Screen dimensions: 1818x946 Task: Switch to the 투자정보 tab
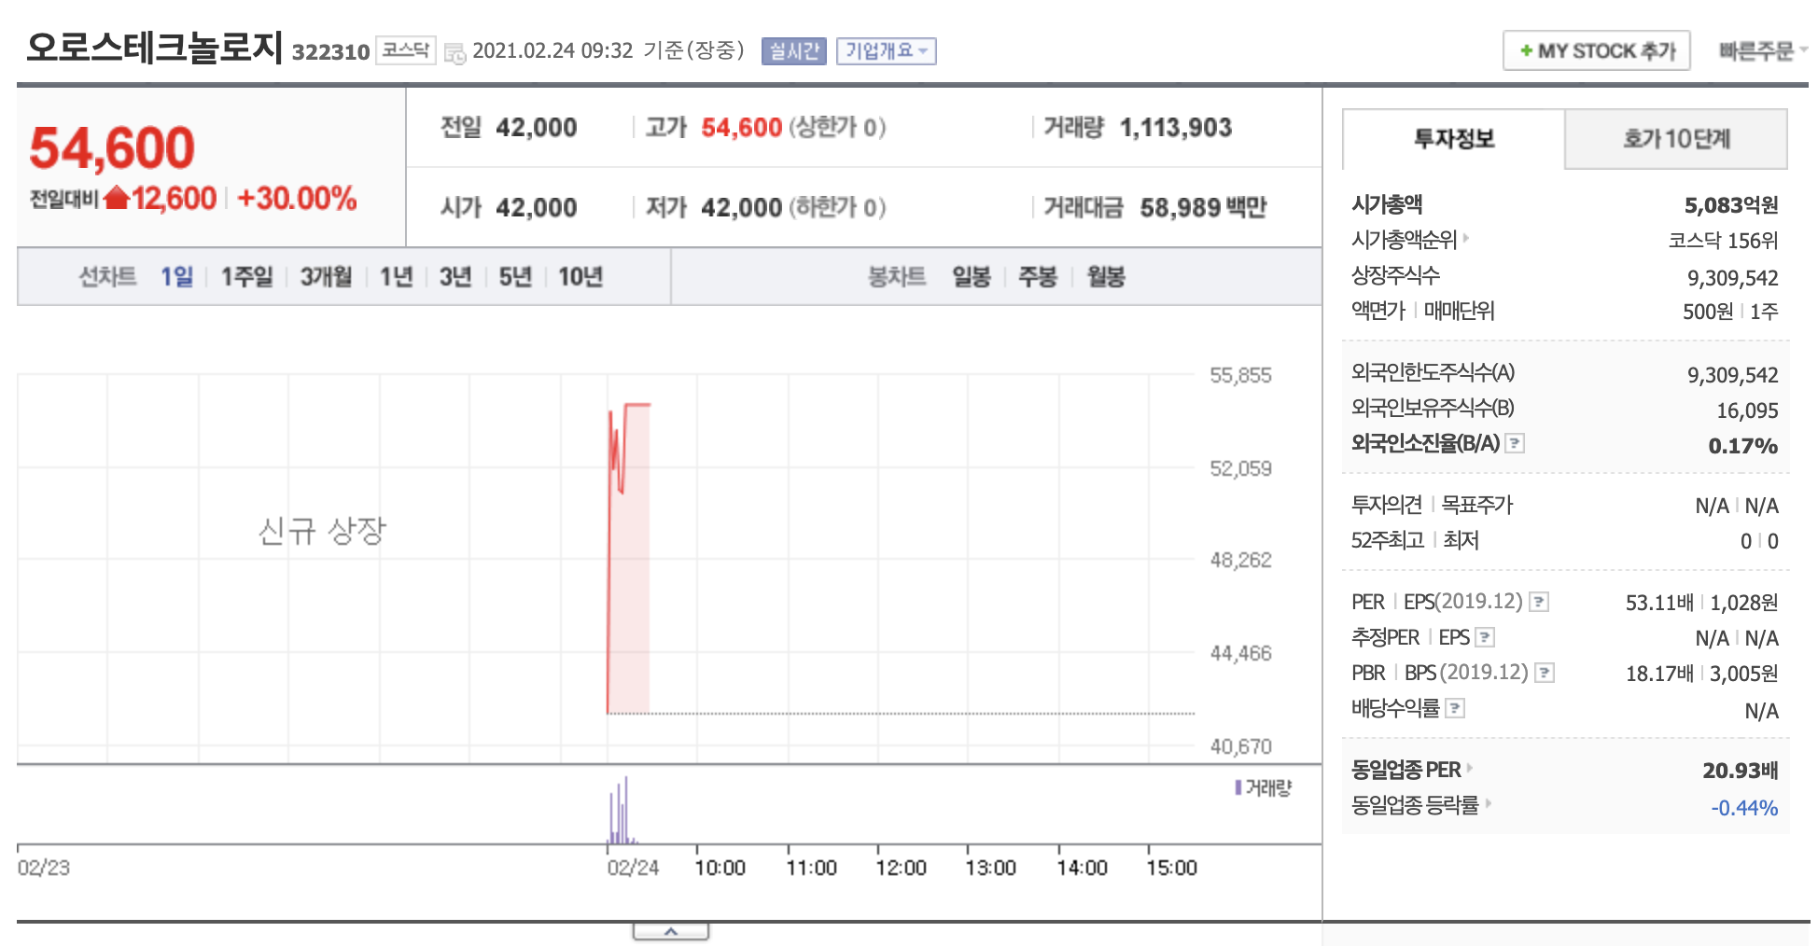coord(1454,139)
